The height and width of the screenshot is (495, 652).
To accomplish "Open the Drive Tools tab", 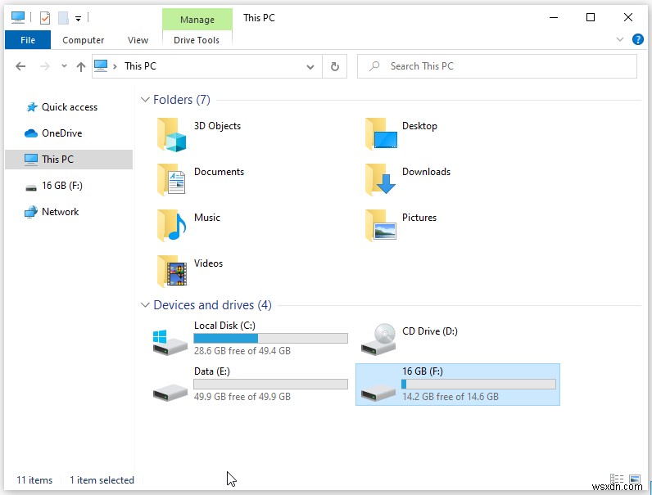I will tap(197, 40).
